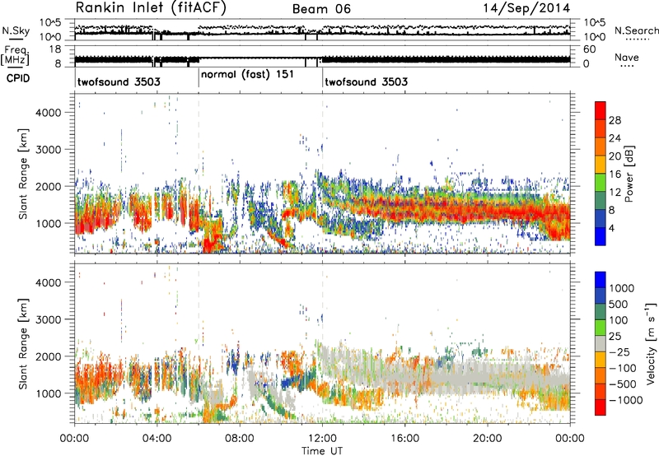Click the 'N.Sky' legend label
Viewport: 659px width, 456px height.
(16, 30)
